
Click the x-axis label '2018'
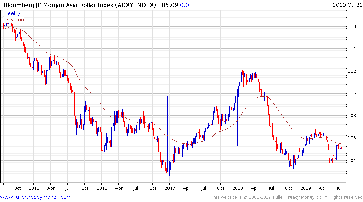point(237,188)
